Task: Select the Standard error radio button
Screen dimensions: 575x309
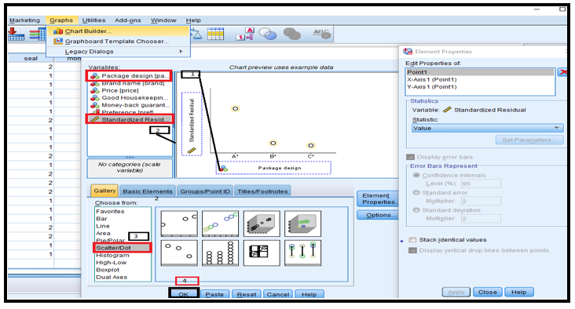Action: [416, 193]
